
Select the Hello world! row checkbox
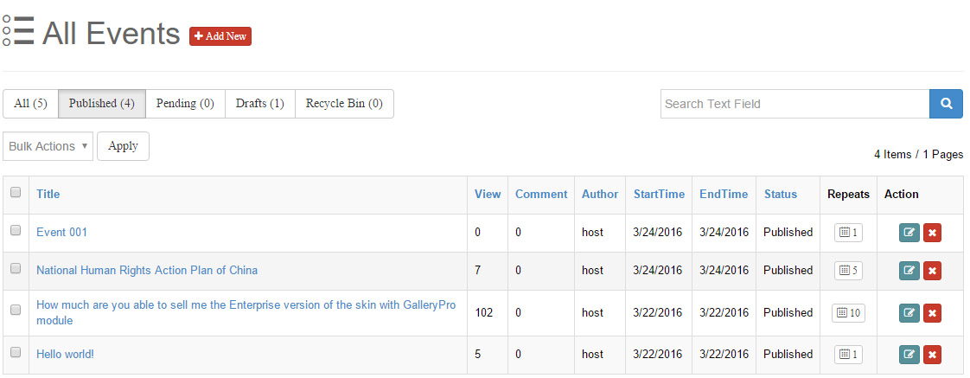point(16,353)
